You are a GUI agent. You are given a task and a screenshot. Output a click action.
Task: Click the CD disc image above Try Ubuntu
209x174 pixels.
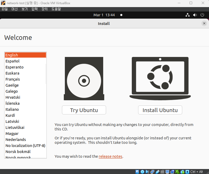84,79
